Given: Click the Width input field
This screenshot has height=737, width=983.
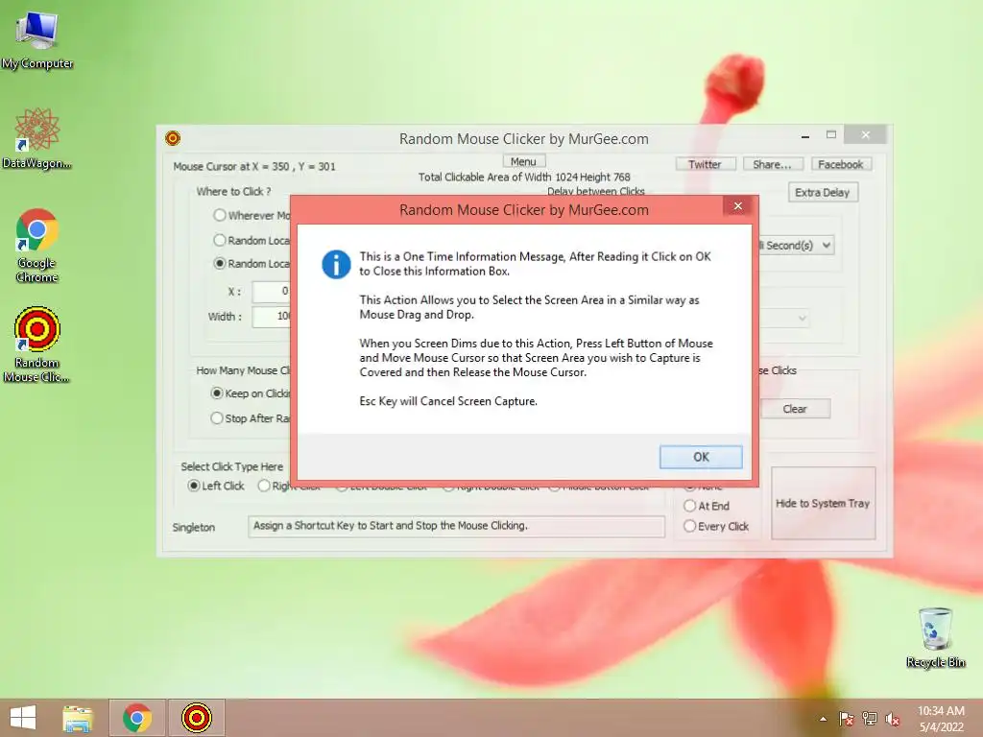Looking at the screenshot, I should [x=272, y=317].
